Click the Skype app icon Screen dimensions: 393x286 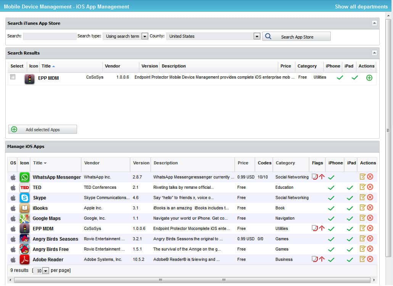click(x=24, y=198)
